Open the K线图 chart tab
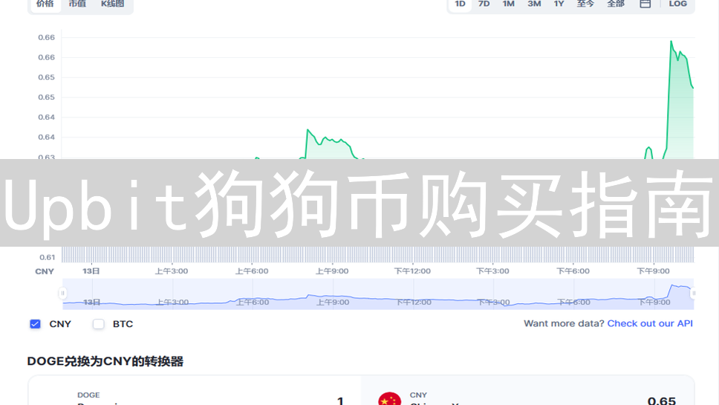719x405 pixels. tap(112, 4)
